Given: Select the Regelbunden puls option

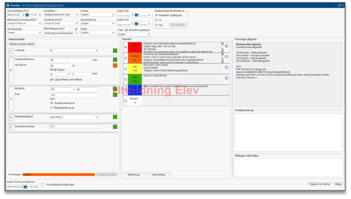Looking at the screenshot, I should pos(51,108).
